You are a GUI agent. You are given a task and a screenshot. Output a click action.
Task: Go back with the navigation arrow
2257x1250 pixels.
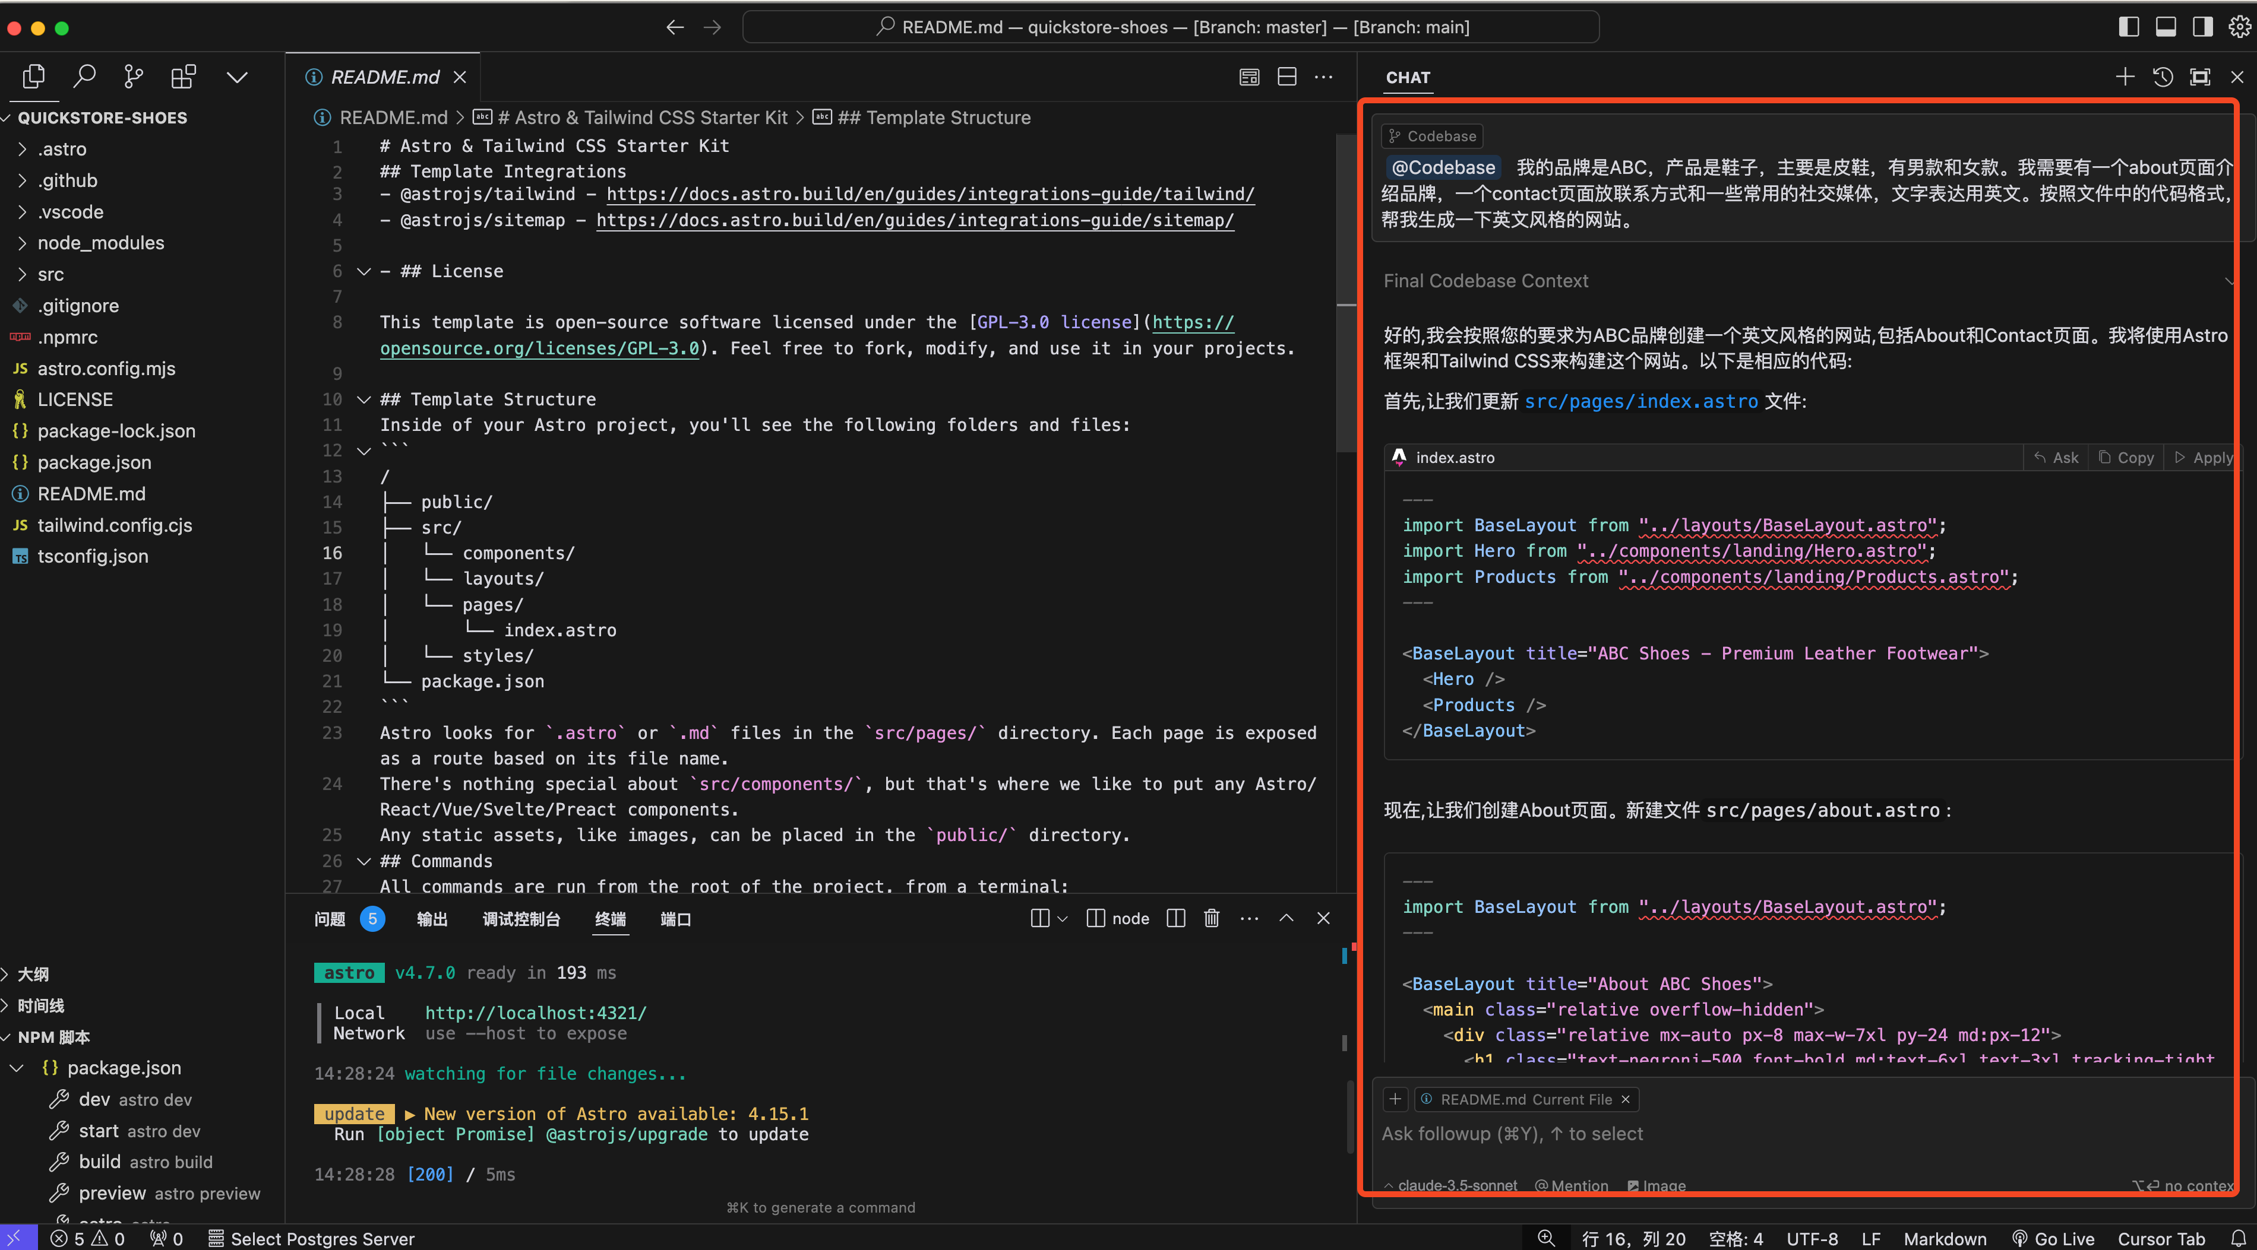click(675, 27)
